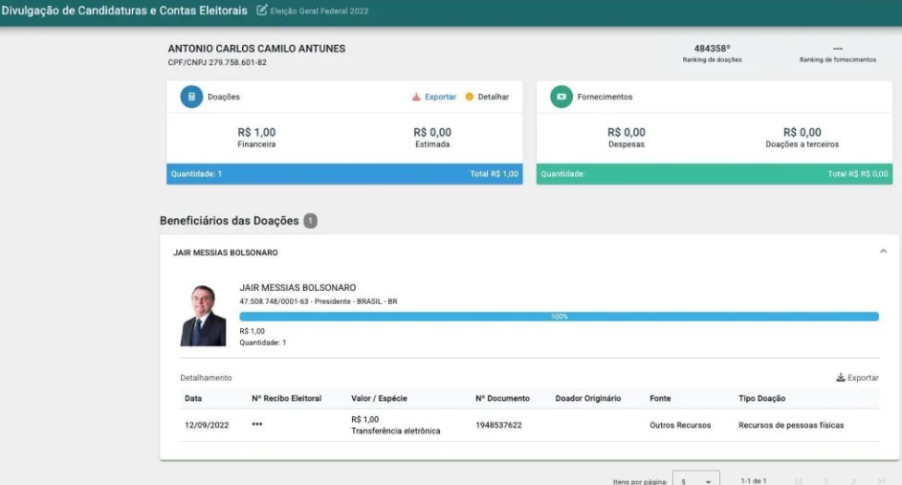Click the Transferência eletrônica text
The width and height of the screenshot is (902, 485).
click(396, 430)
